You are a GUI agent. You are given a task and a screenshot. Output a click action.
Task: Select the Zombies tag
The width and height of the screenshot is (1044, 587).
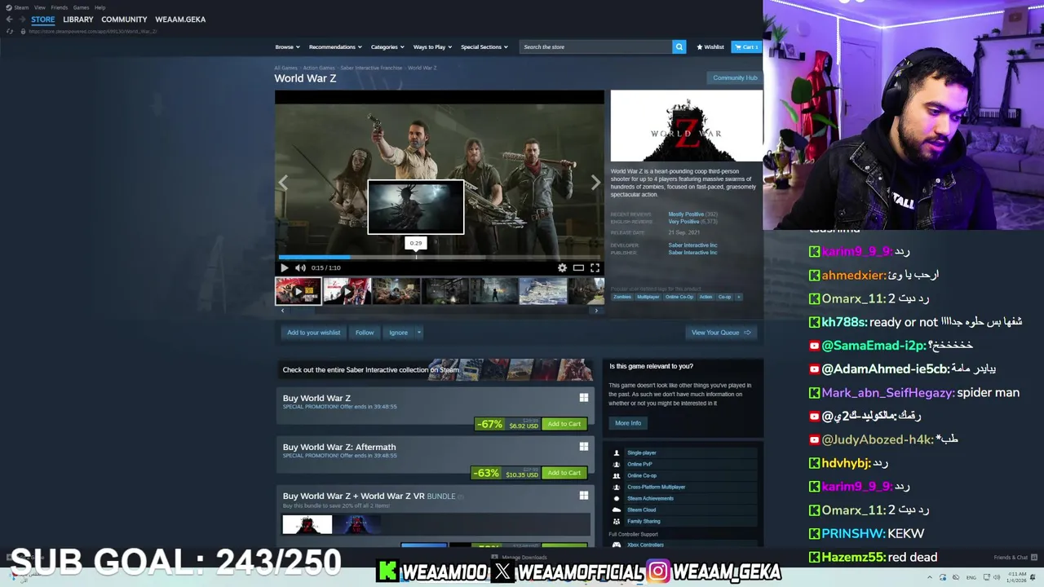(622, 297)
